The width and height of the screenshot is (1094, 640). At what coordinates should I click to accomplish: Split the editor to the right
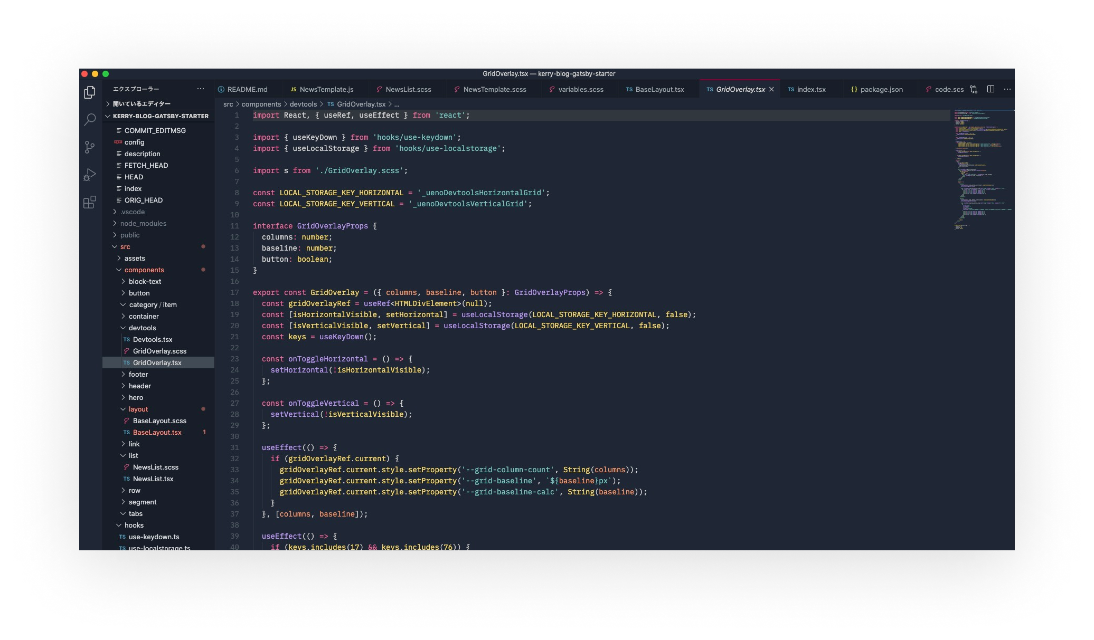(x=991, y=89)
